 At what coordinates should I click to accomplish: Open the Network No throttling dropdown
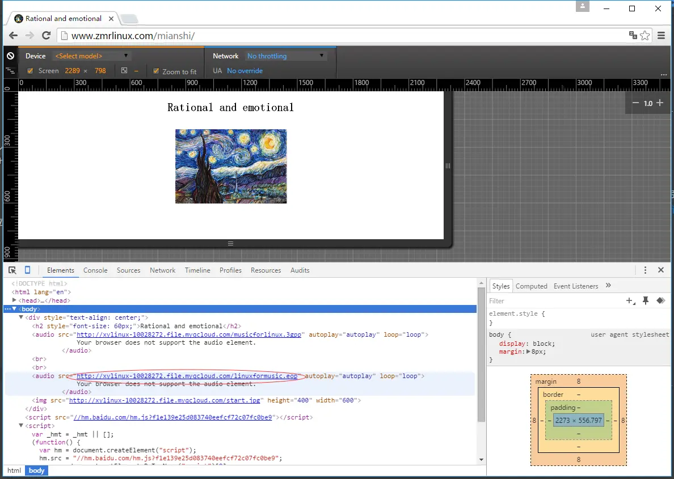pos(285,56)
